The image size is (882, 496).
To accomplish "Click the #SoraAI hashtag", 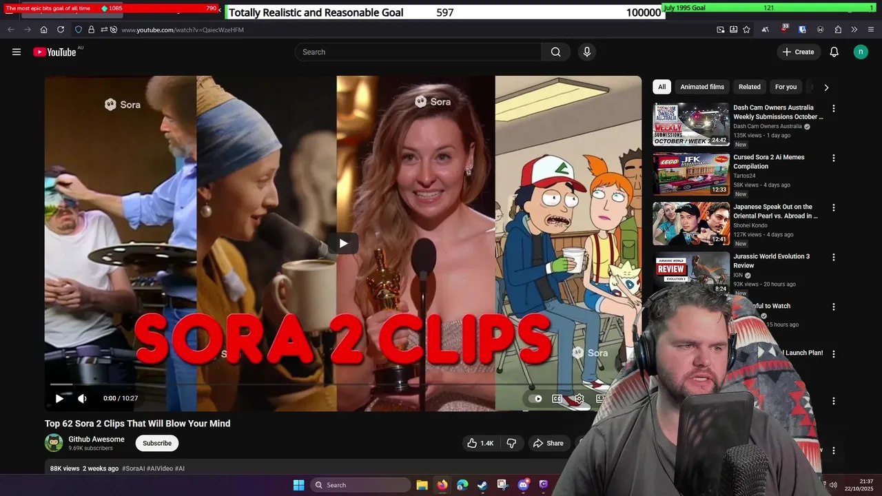I will point(134,468).
